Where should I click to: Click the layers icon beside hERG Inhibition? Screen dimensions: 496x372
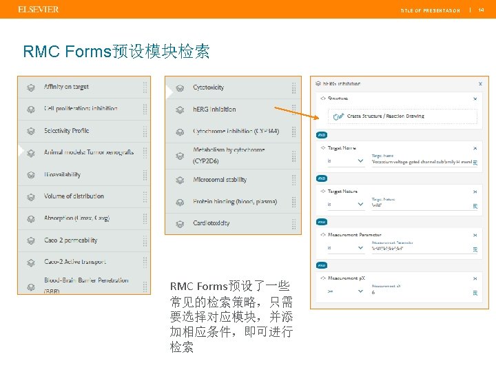tap(180, 110)
